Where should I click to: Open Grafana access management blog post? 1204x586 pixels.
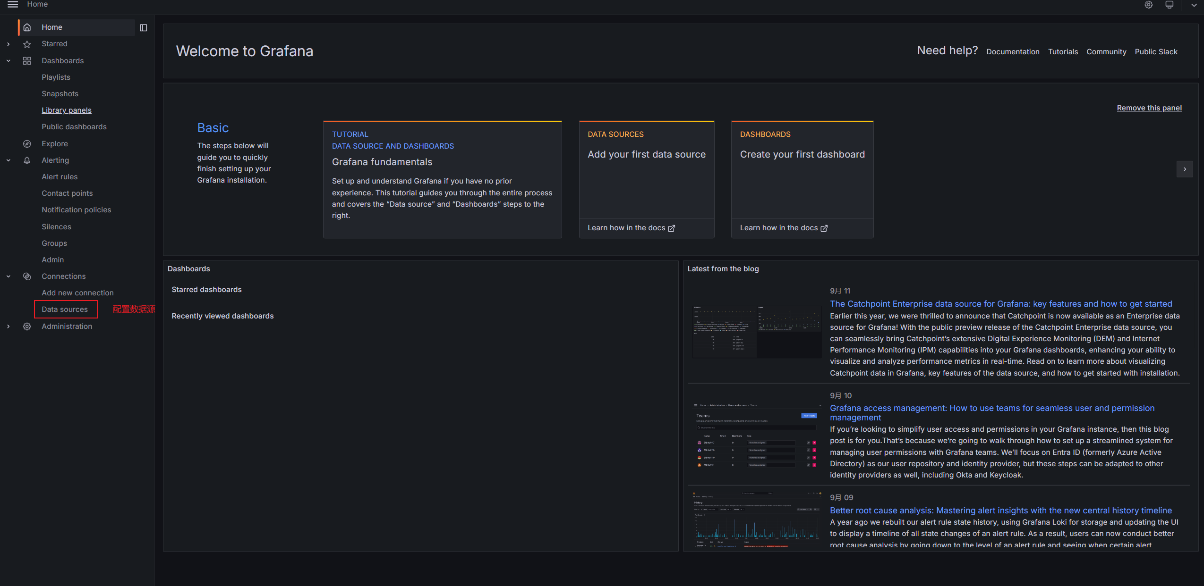tap(992, 413)
